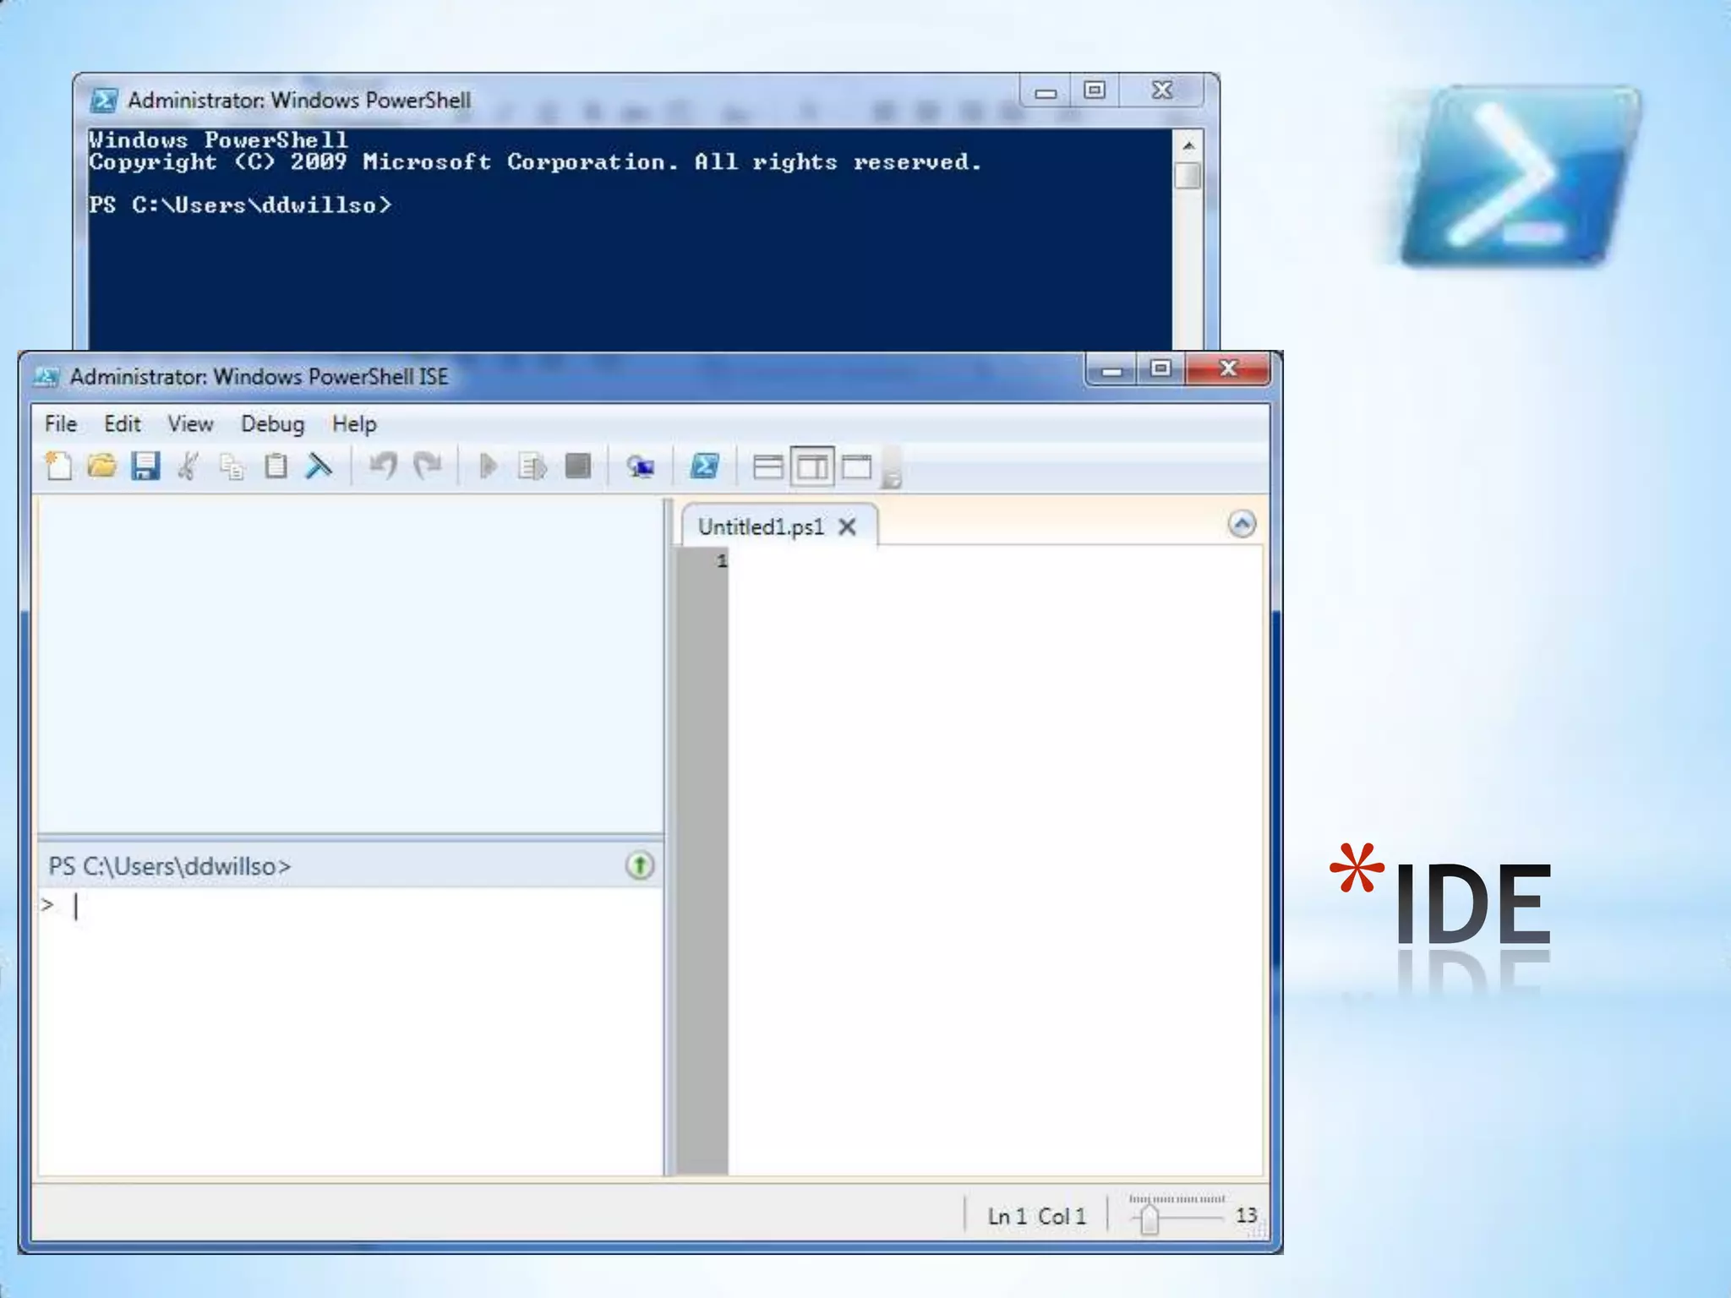The width and height of the screenshot is (1731, 1298).
Task: Show script pane maximized layout
Action: [x=857, y=466]
